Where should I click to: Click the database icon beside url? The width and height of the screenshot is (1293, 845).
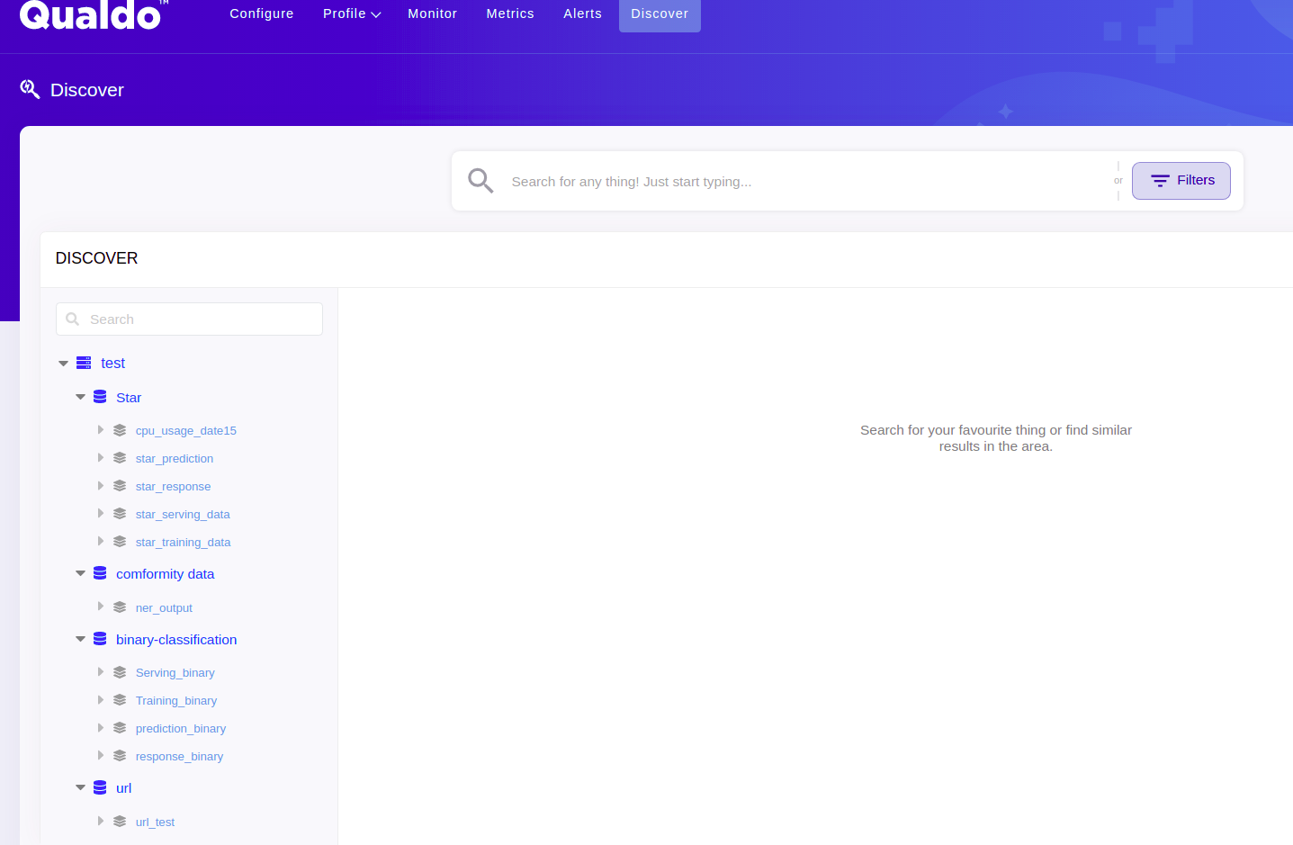click(100, 787)
